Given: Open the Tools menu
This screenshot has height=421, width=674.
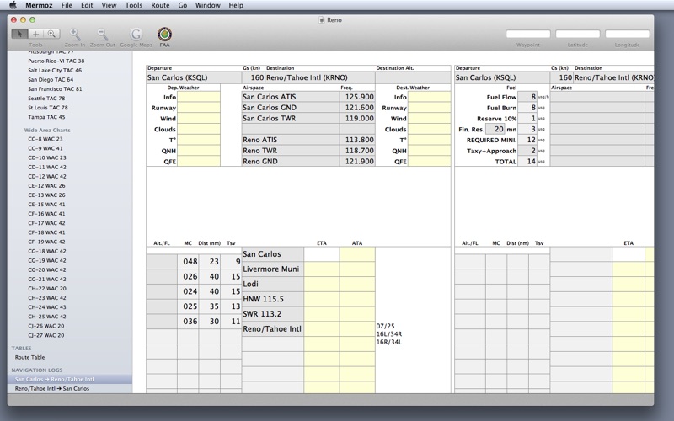Looking at the screenshot, I should coord(134,5).
